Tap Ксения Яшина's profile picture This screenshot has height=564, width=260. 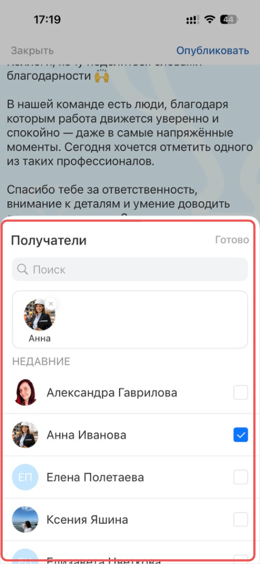tap(25, 520)
